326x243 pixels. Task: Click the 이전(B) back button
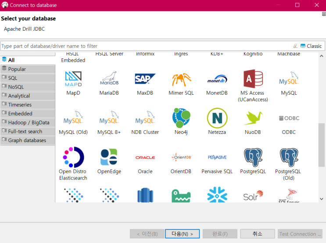pyautogui.click(x=147, y=234)
